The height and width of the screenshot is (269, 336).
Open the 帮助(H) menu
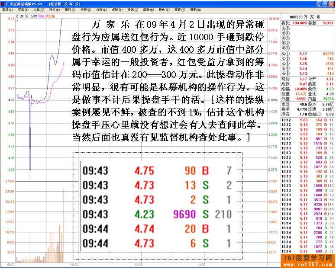[x=195, y=9]
